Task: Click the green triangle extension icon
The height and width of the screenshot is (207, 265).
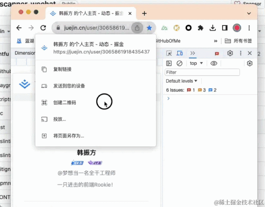Action: pyautogui.click(x=164, y=28)
